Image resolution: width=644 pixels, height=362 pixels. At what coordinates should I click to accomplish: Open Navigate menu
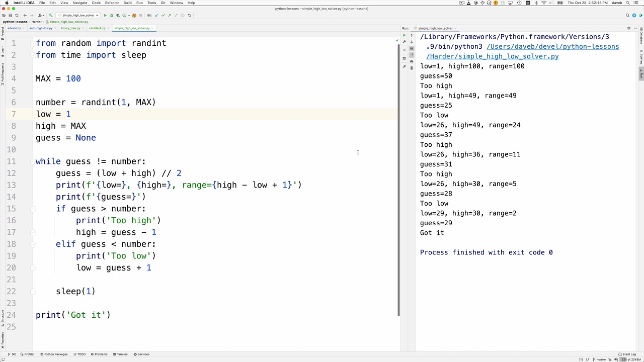80,3
